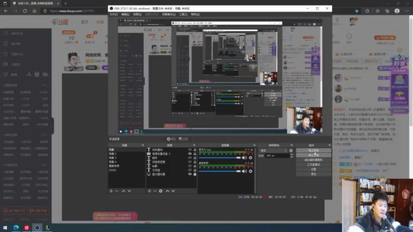Click transition duration 300 ms field
Screen dimensions: 413x232
click(277, 156)
